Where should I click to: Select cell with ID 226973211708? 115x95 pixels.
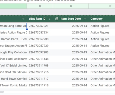40,65
